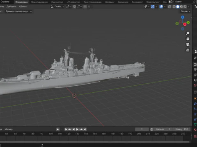Open the scene browse dropdown icon

[171, 2]
